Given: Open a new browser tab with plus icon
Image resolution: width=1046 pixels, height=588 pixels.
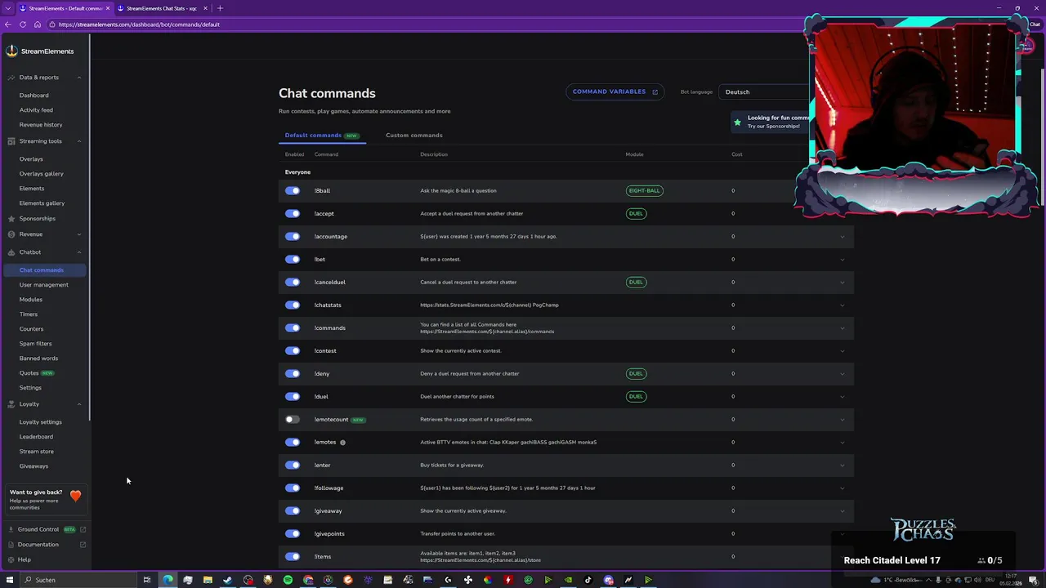Looking at the screenshot, I should 219,8.
